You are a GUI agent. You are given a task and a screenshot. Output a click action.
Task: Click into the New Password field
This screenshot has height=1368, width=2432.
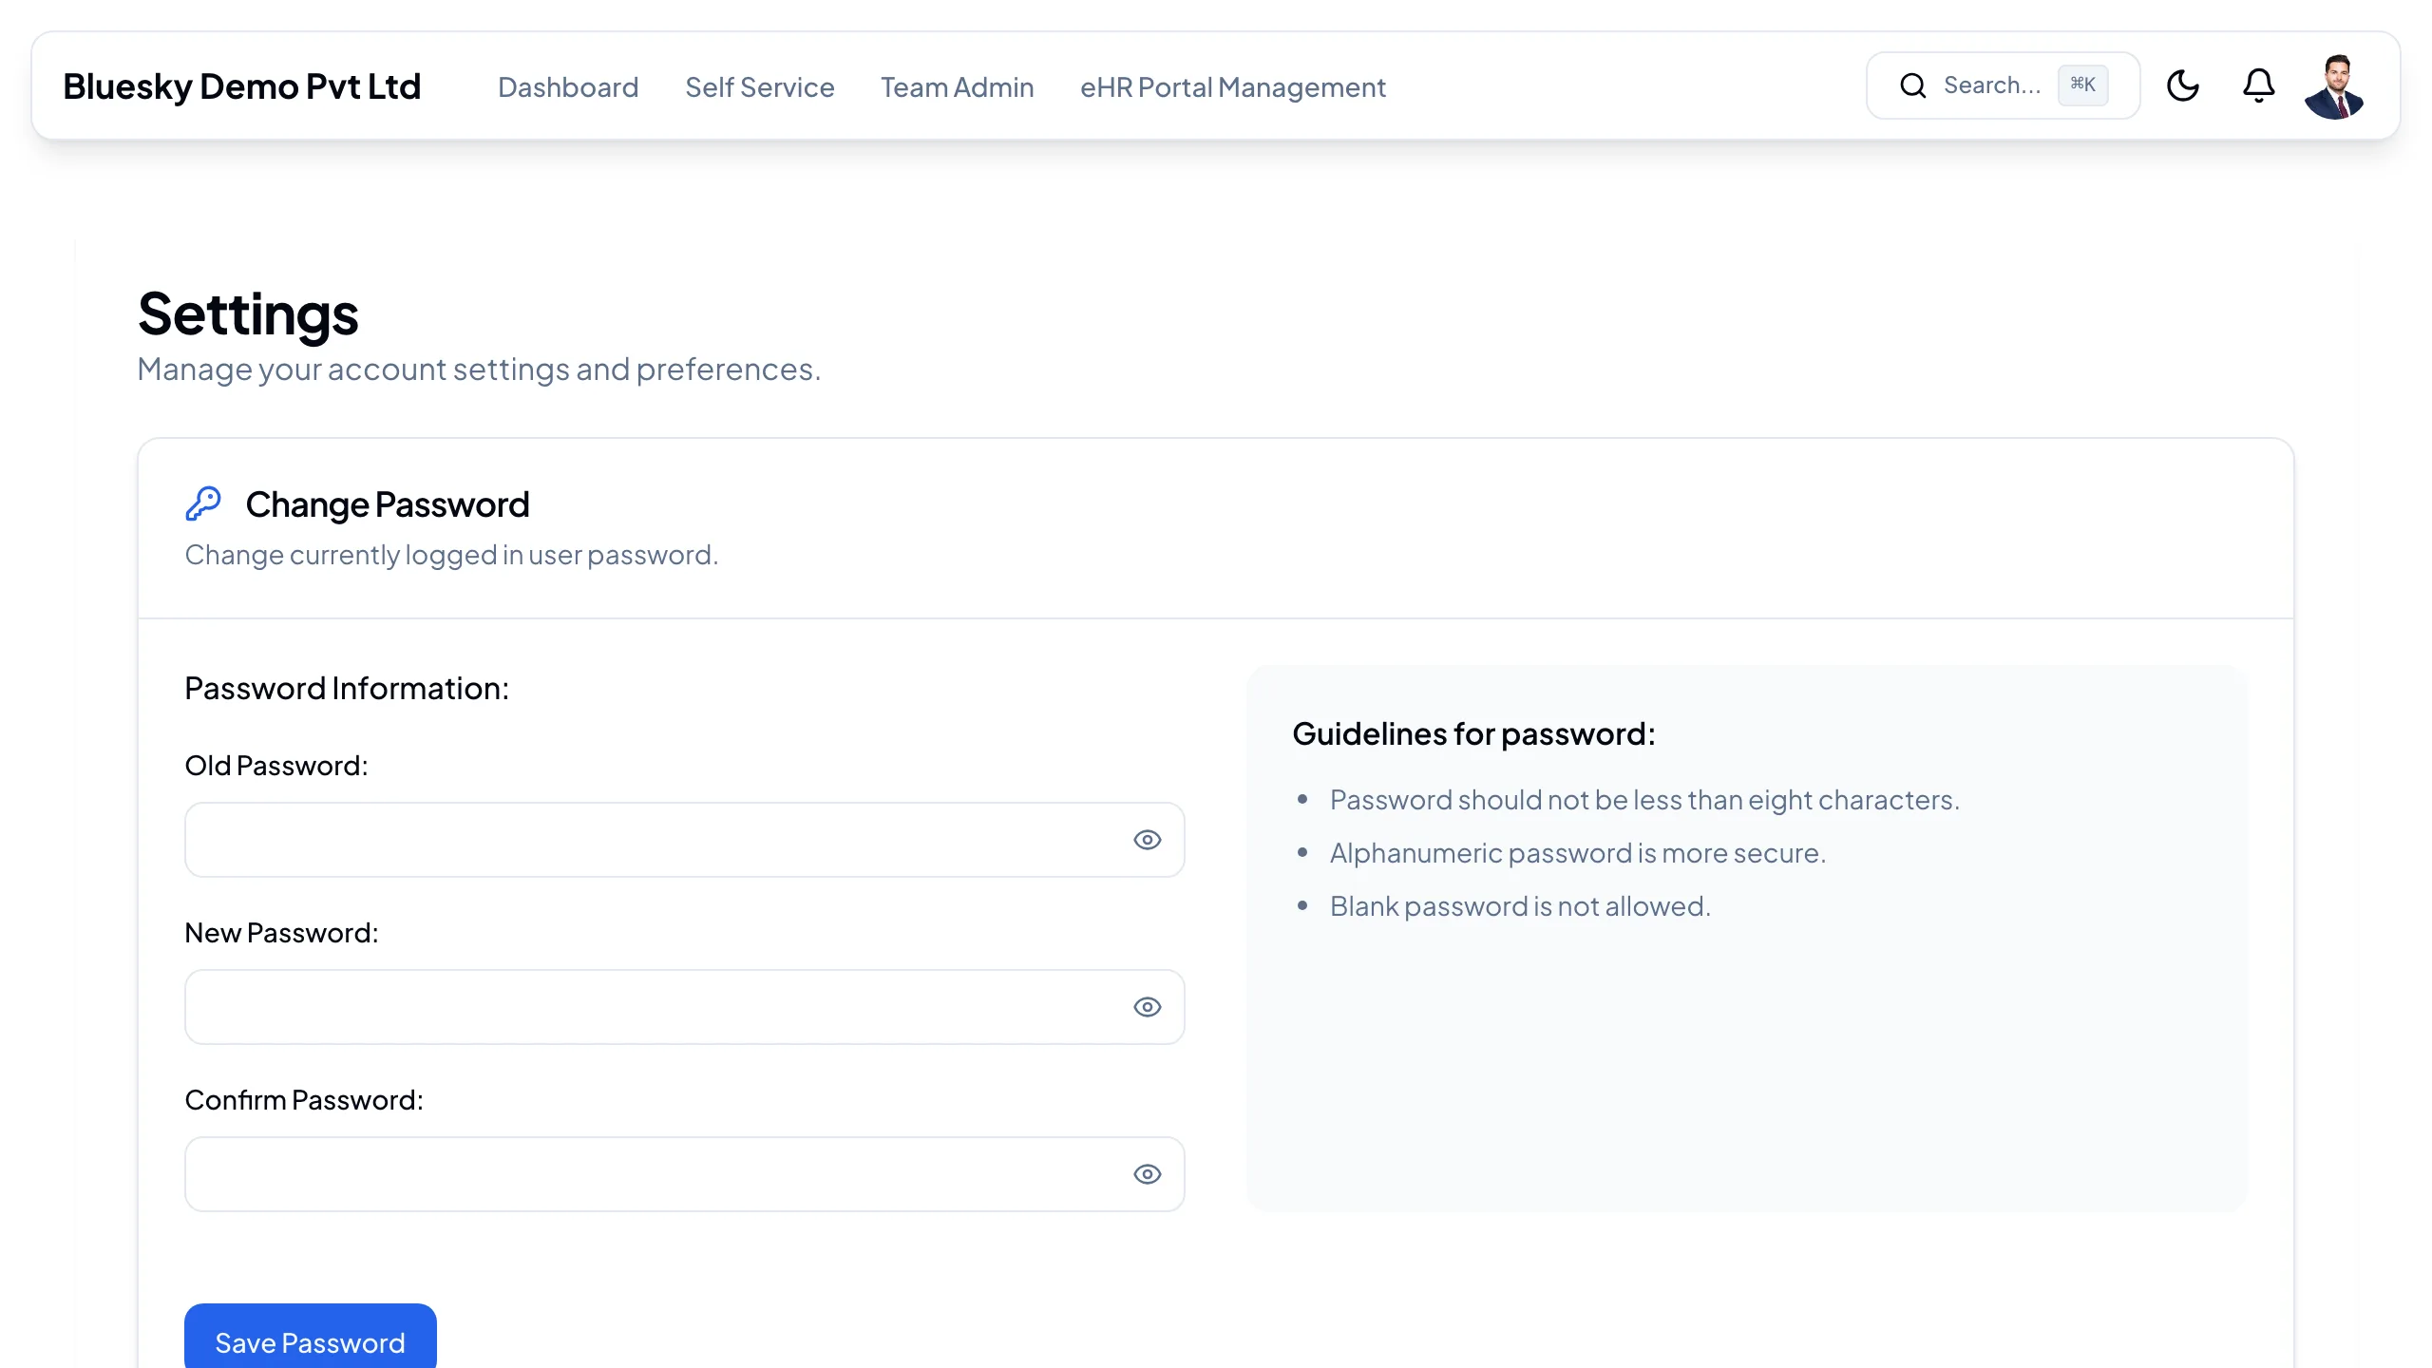point(684,1007)
